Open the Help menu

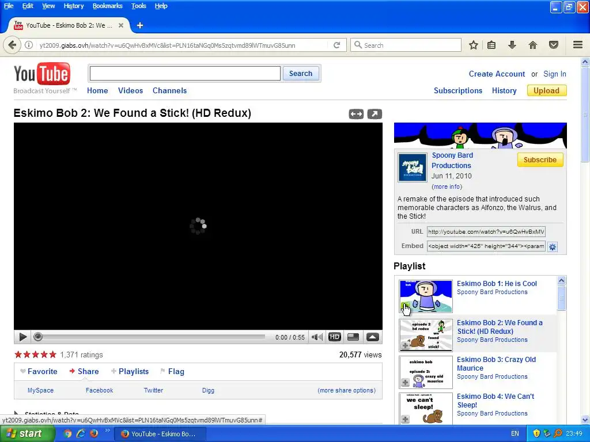[x=161, y=6]
